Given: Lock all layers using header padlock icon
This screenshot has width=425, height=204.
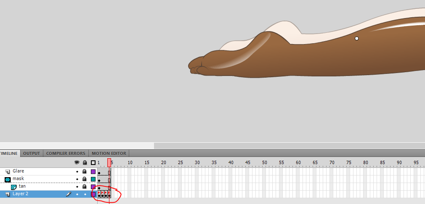Looking at the screenshot, I should 85,162.
